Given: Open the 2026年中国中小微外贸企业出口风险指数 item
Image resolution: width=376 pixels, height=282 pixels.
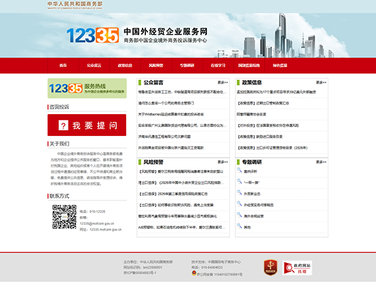Looking at the screenshot, I should click(x=181, y=183).
